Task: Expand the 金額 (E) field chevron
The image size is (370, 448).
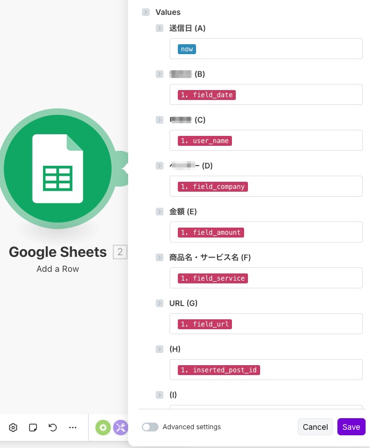Action: tap(160, 212)
